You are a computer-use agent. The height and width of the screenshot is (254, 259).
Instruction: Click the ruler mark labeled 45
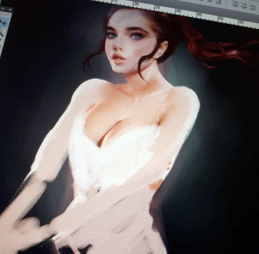tap(200, 15)
